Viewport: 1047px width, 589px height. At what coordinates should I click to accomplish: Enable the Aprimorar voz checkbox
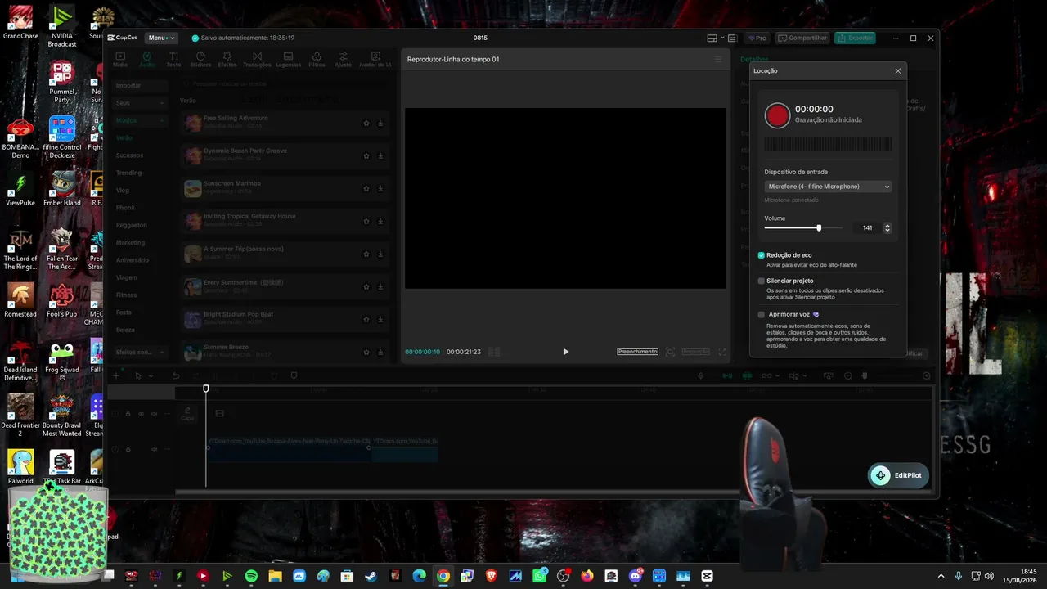762,314
